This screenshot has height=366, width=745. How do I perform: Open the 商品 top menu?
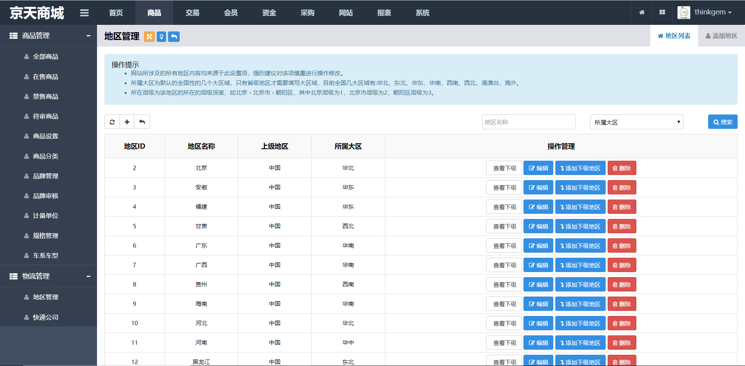click(154, 13)
